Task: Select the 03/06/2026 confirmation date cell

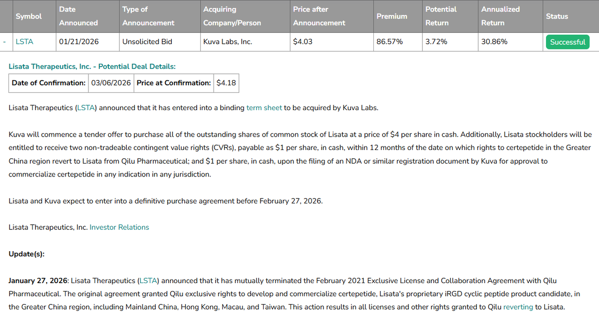Action: click(x=111, y=83)
